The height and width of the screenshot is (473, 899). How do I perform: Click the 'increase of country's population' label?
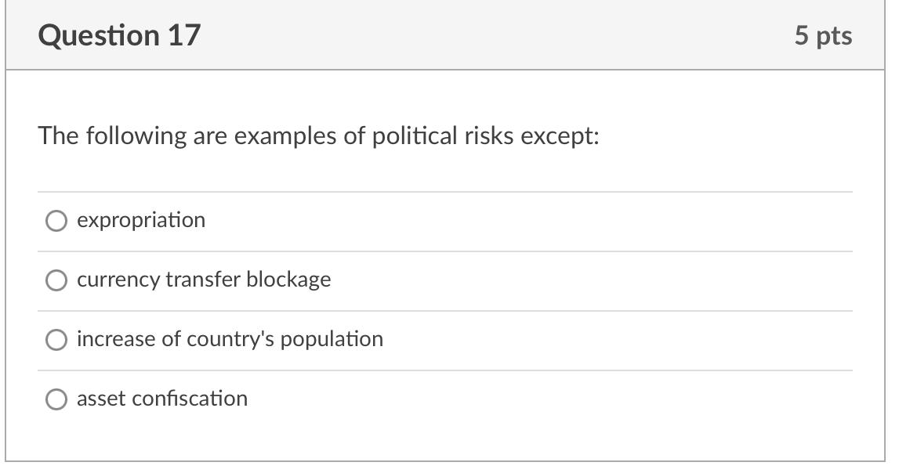(x=230, y=339)
